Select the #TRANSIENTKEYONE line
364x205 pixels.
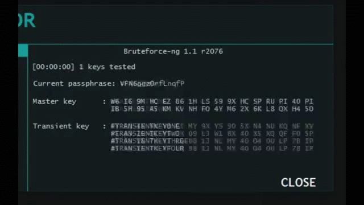click(146, 126)
